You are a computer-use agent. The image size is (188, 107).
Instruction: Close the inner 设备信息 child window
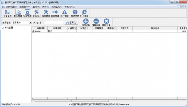click(x=185, y=7)
